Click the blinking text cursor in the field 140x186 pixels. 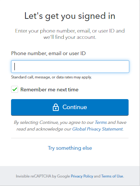[15, 67]
